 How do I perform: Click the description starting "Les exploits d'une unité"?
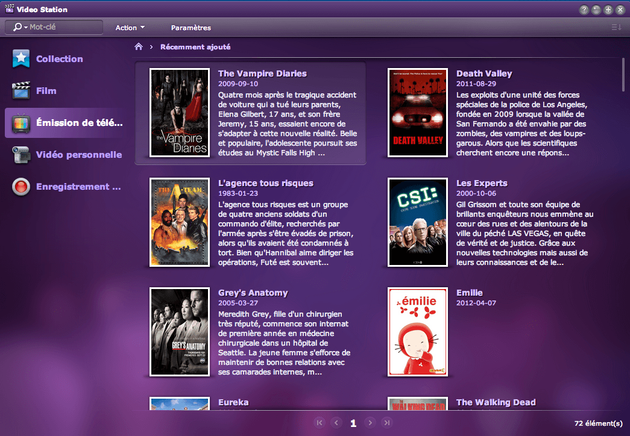tap(522, 123)
